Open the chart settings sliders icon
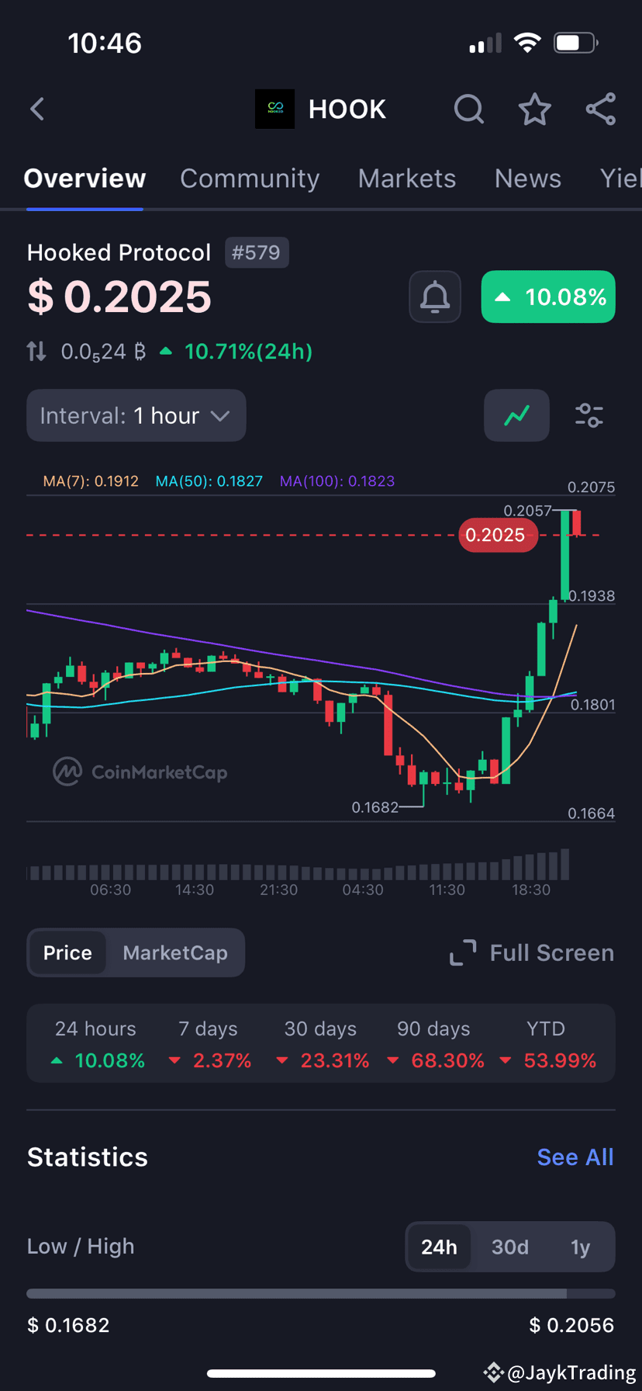 coord(588,415)
